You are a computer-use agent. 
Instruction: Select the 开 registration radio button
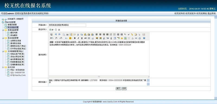[x=50, y=30]
